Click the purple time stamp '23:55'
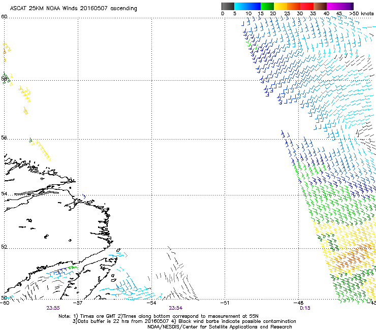 [x=53, y=308]
